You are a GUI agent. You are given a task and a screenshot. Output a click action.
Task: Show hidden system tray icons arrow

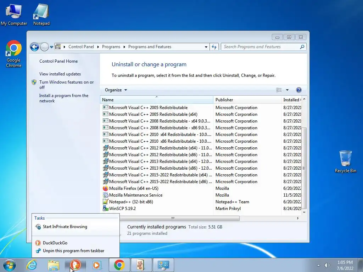pos(319,265)
